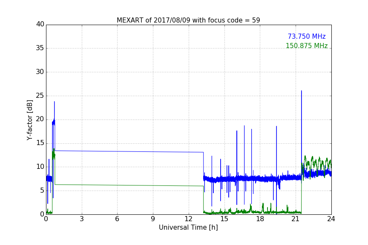Screen dimensions: 368x245
Task: Click the x-axis tick label 3
Action: [x=82, y=219]
